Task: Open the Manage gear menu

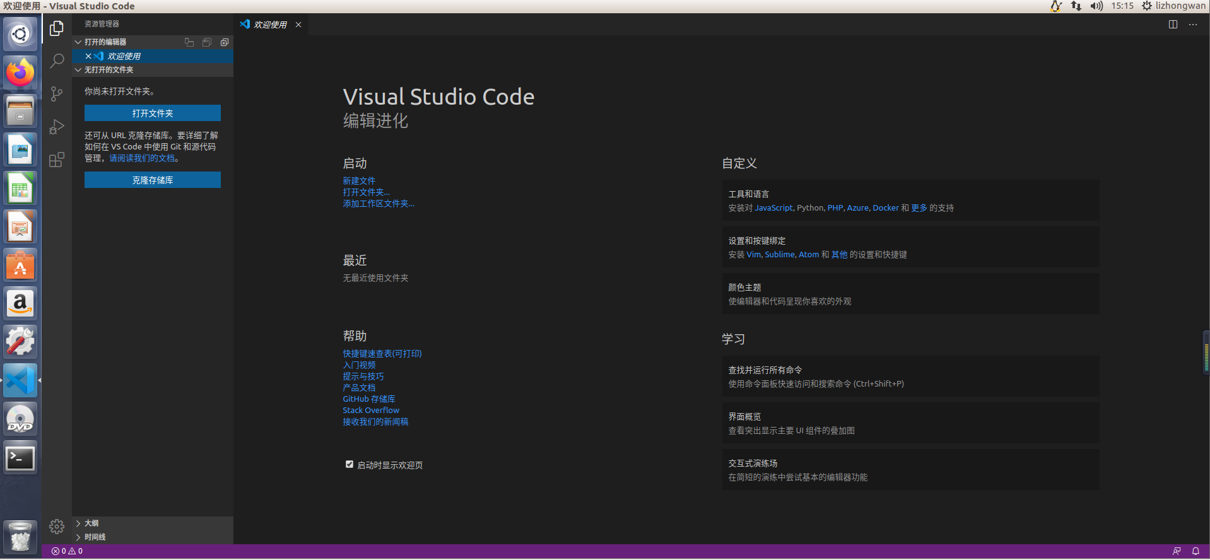Action: (57, 527)
